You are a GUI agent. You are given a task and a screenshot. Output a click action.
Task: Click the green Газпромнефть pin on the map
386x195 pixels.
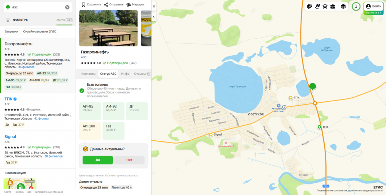point(312,86)
